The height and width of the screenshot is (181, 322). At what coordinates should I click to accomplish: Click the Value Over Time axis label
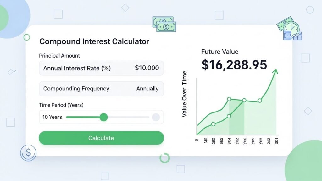tap(185, 94)
